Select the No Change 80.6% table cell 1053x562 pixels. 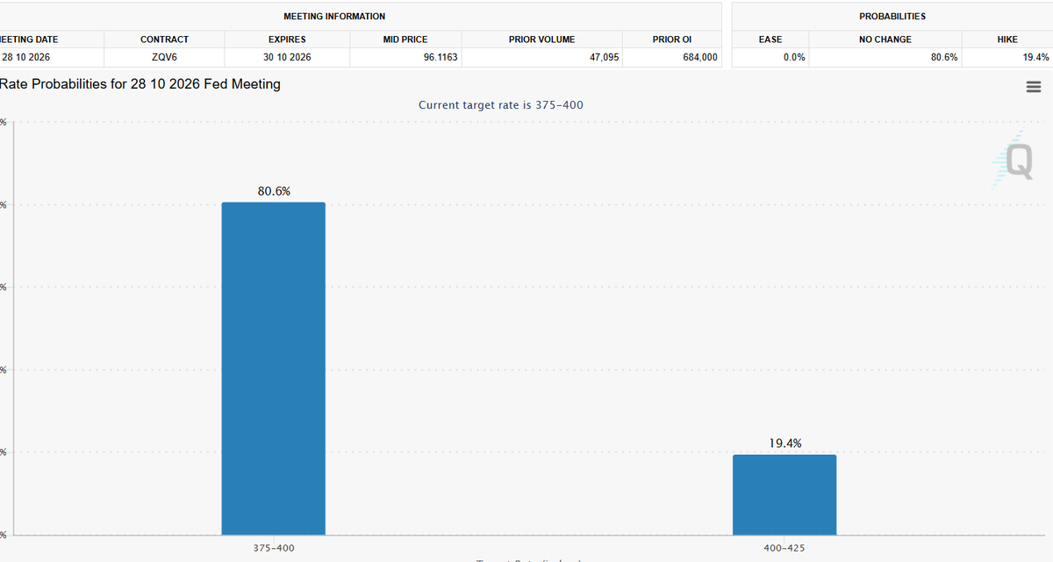(x=885, y=57)
